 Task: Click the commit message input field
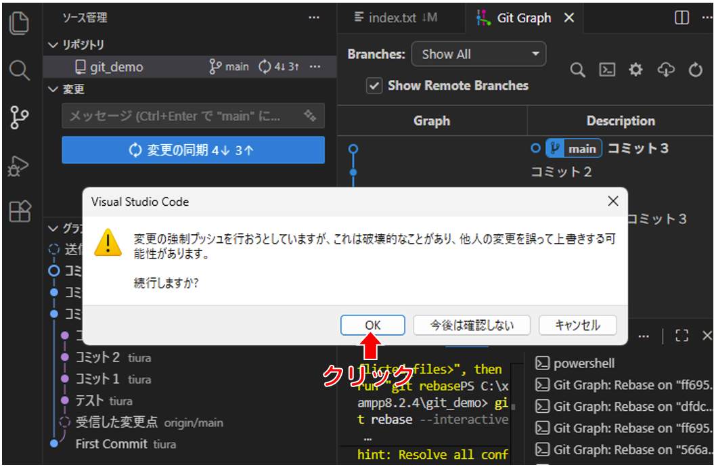183,116
